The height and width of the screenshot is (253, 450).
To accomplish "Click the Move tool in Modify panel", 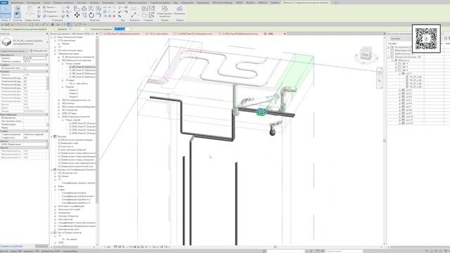I will (x=77, y=15).
